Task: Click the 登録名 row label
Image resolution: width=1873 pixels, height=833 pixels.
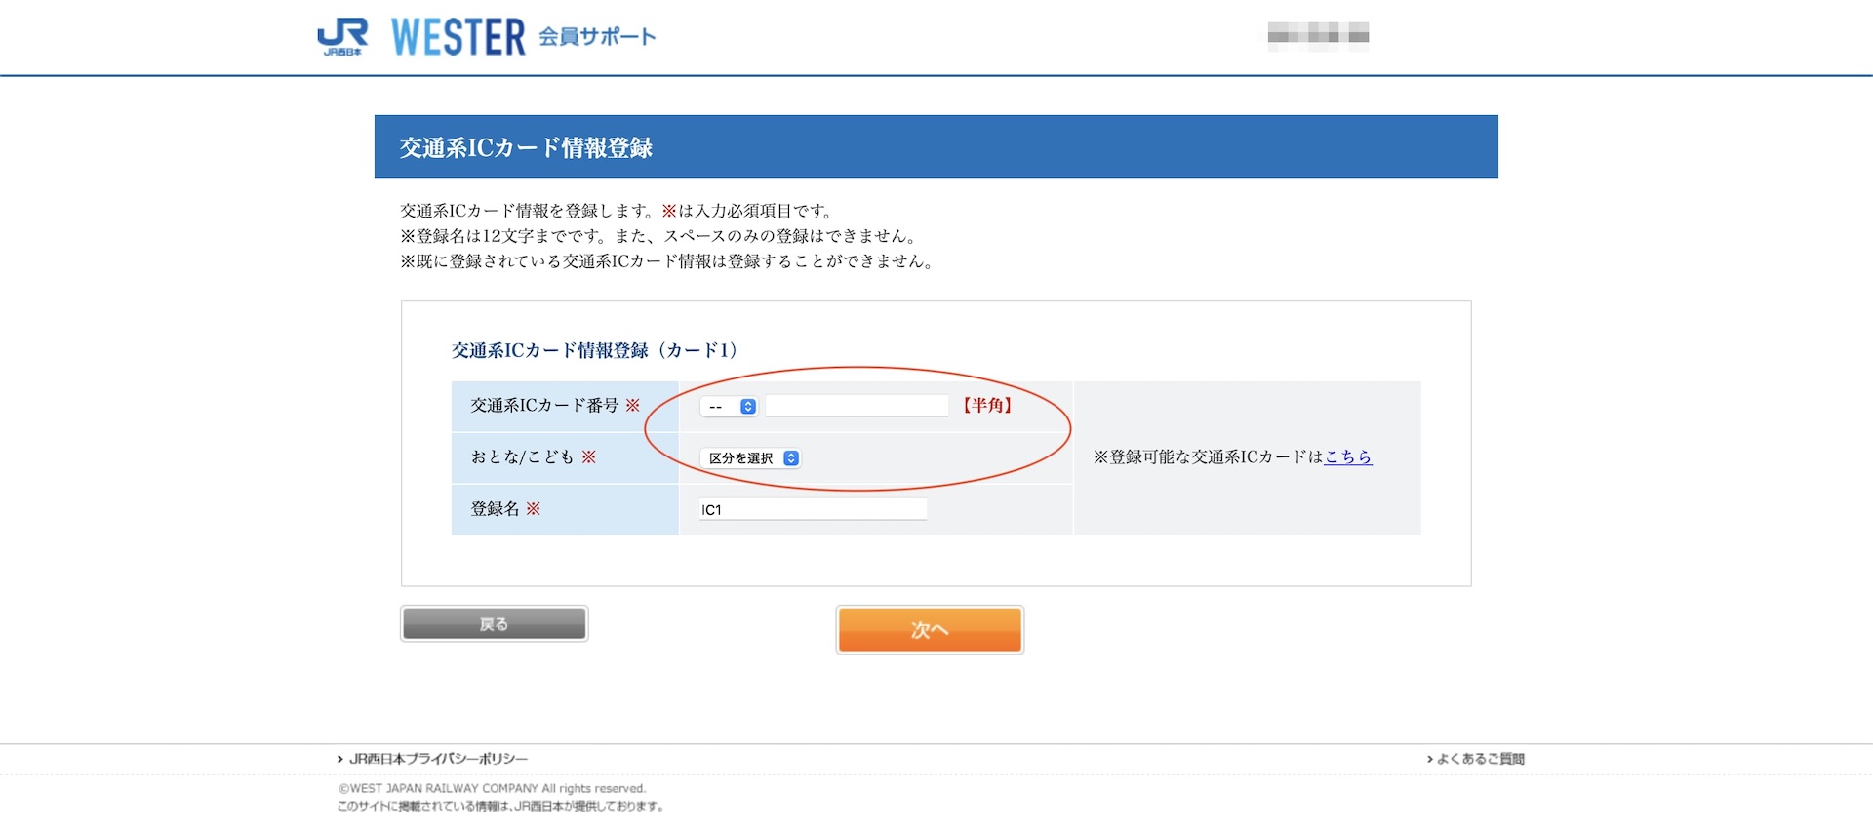Action: click(x=496, y=508)
